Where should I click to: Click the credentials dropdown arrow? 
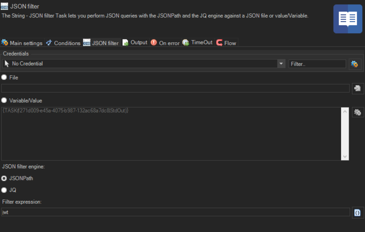[281, 64]
